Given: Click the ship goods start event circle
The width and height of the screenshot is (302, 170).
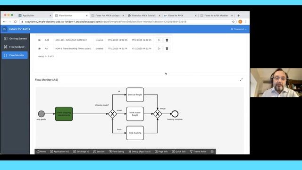Looking at the screenshot, I should [x=41, y=114].
